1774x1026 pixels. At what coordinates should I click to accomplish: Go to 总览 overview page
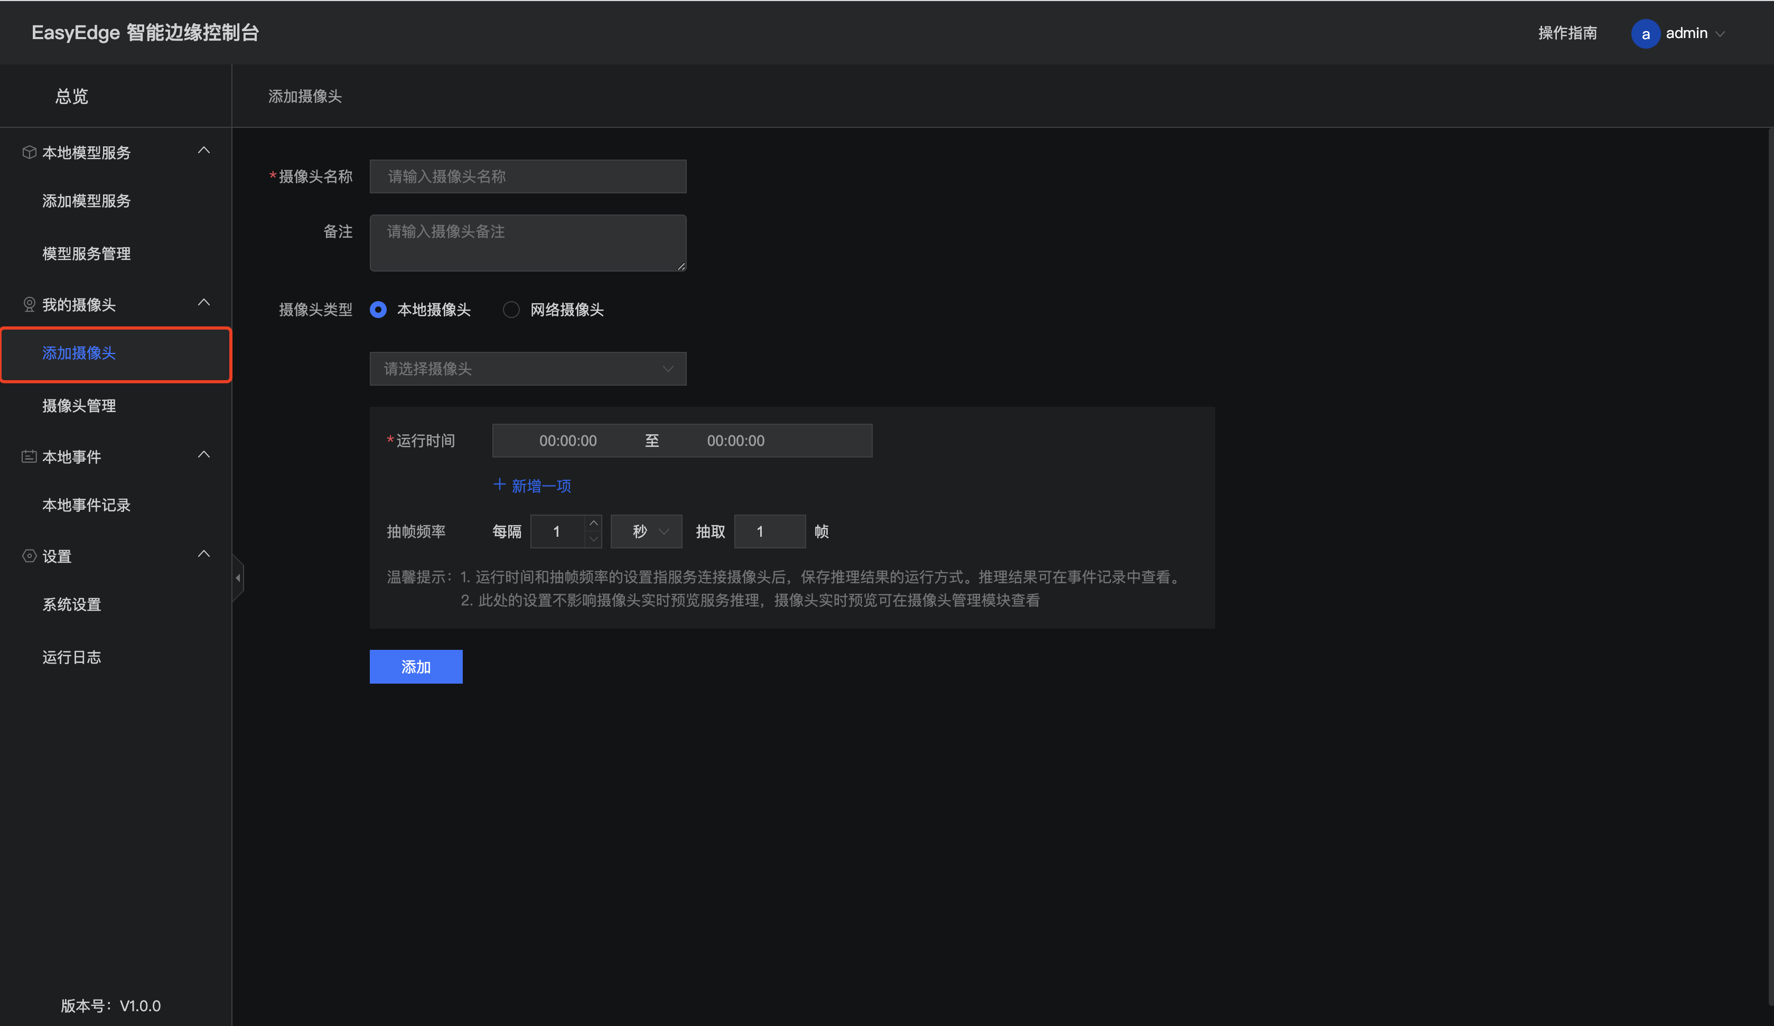[72, 96]
